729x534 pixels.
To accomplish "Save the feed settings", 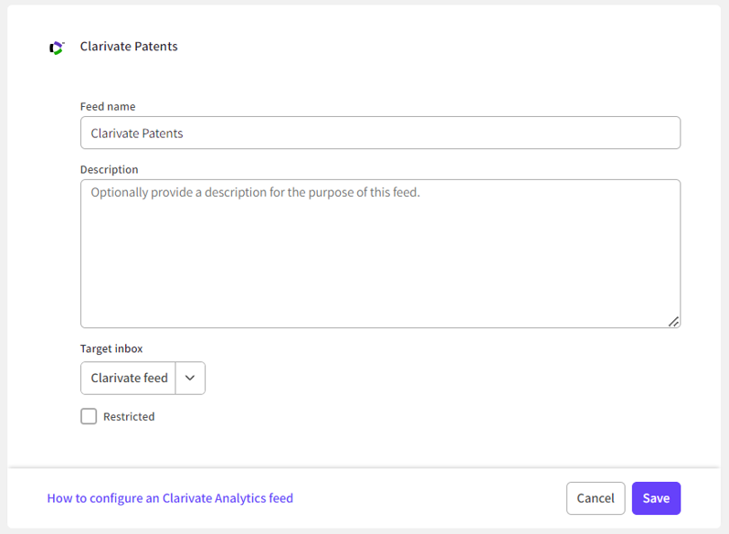I will click(656, 498).
